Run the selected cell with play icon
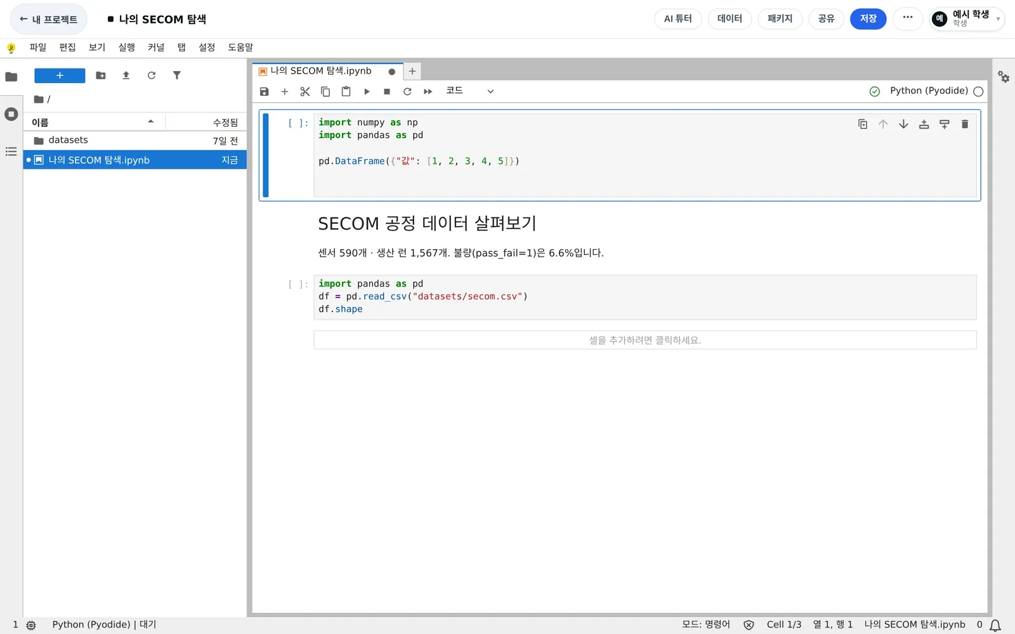 367,91
